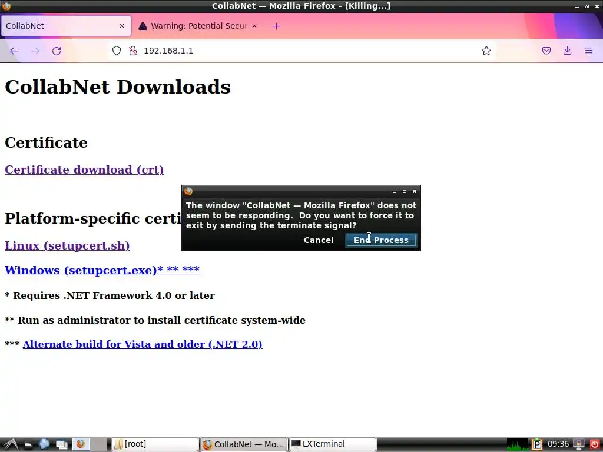Open the Certificate download (crt) link
603x452 pixels.
pyautogui.click(x=84, y=169)
